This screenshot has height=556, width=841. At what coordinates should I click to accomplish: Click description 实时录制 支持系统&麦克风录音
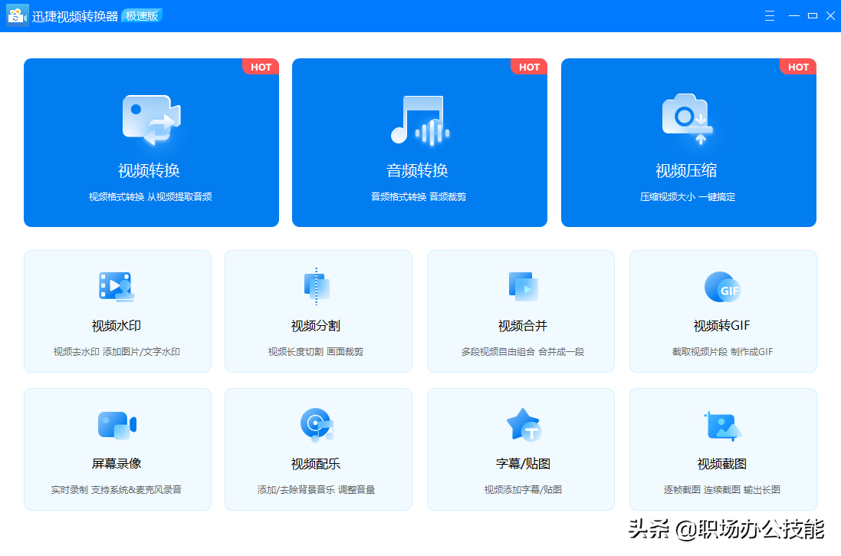(117, 490)
